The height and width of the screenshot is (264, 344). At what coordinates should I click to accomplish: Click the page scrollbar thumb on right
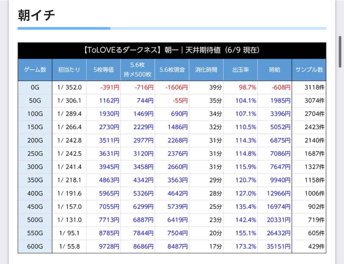(x=340, y=52)
